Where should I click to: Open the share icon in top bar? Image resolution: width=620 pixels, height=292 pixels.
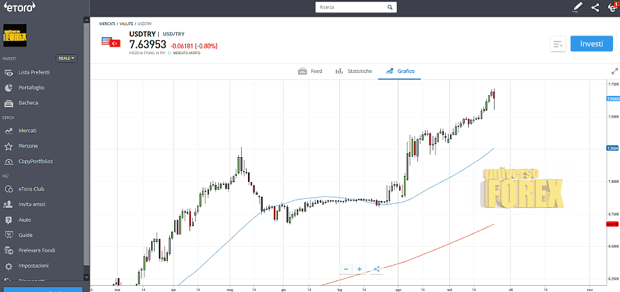(595, 8)
